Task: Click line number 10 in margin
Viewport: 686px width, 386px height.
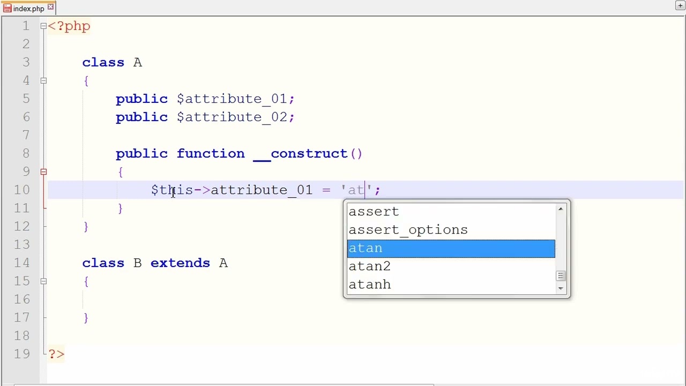Action: [21, 190]
